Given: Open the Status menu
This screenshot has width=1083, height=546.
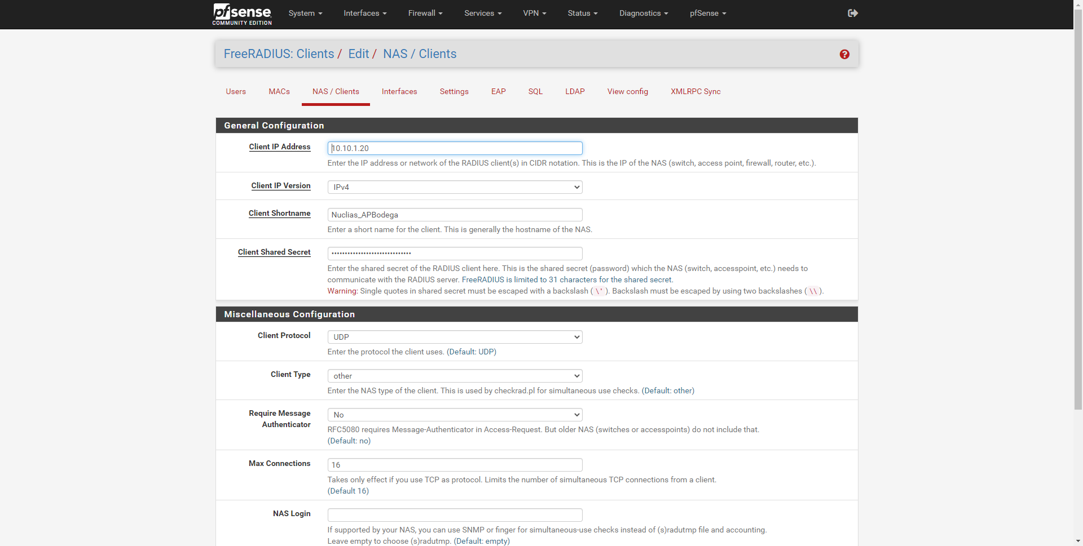Looking at the screenshot, I should click(x=583, y=13).
